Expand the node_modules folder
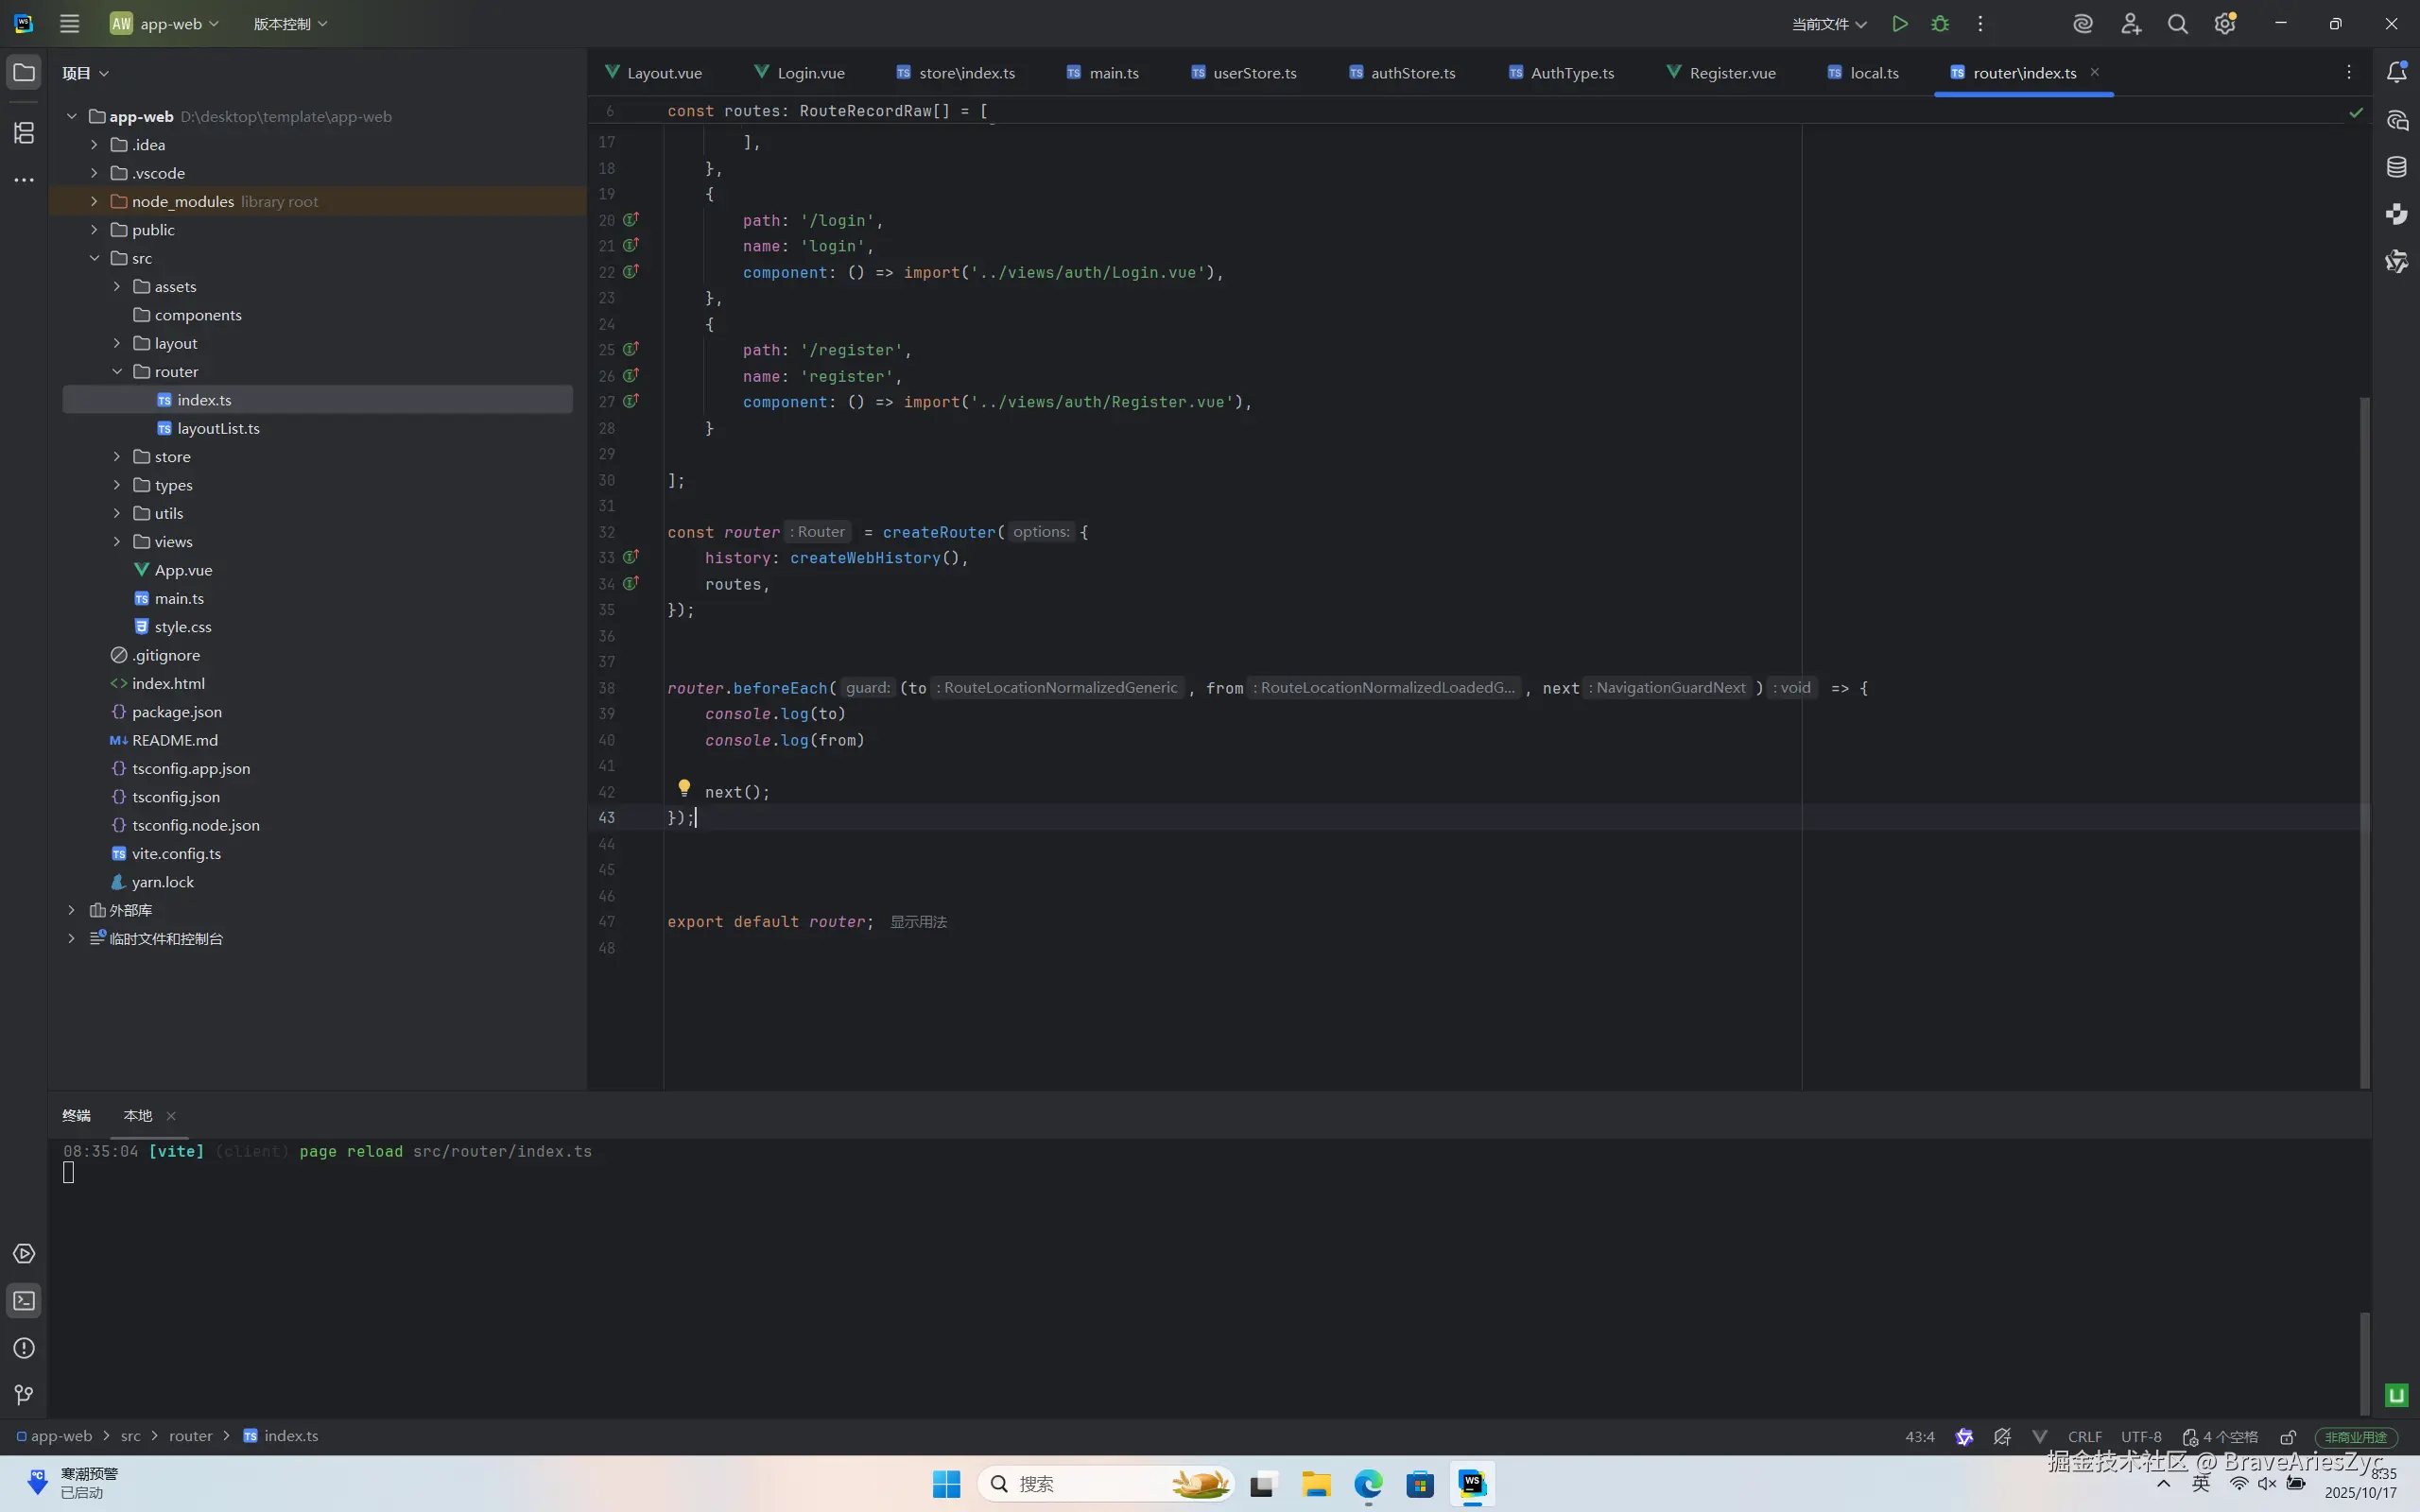This screenshot has width=2420, height=1512. click(x=94, y=201)
